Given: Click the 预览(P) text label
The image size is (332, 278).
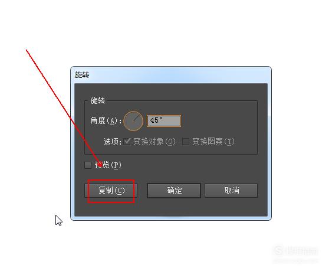Looking at the screenshot, I should click(108, 165).
